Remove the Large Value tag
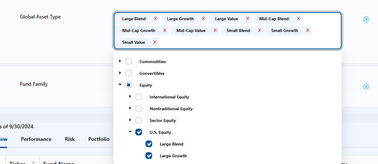The image size is (378, 164). click(x=248, y=19)
